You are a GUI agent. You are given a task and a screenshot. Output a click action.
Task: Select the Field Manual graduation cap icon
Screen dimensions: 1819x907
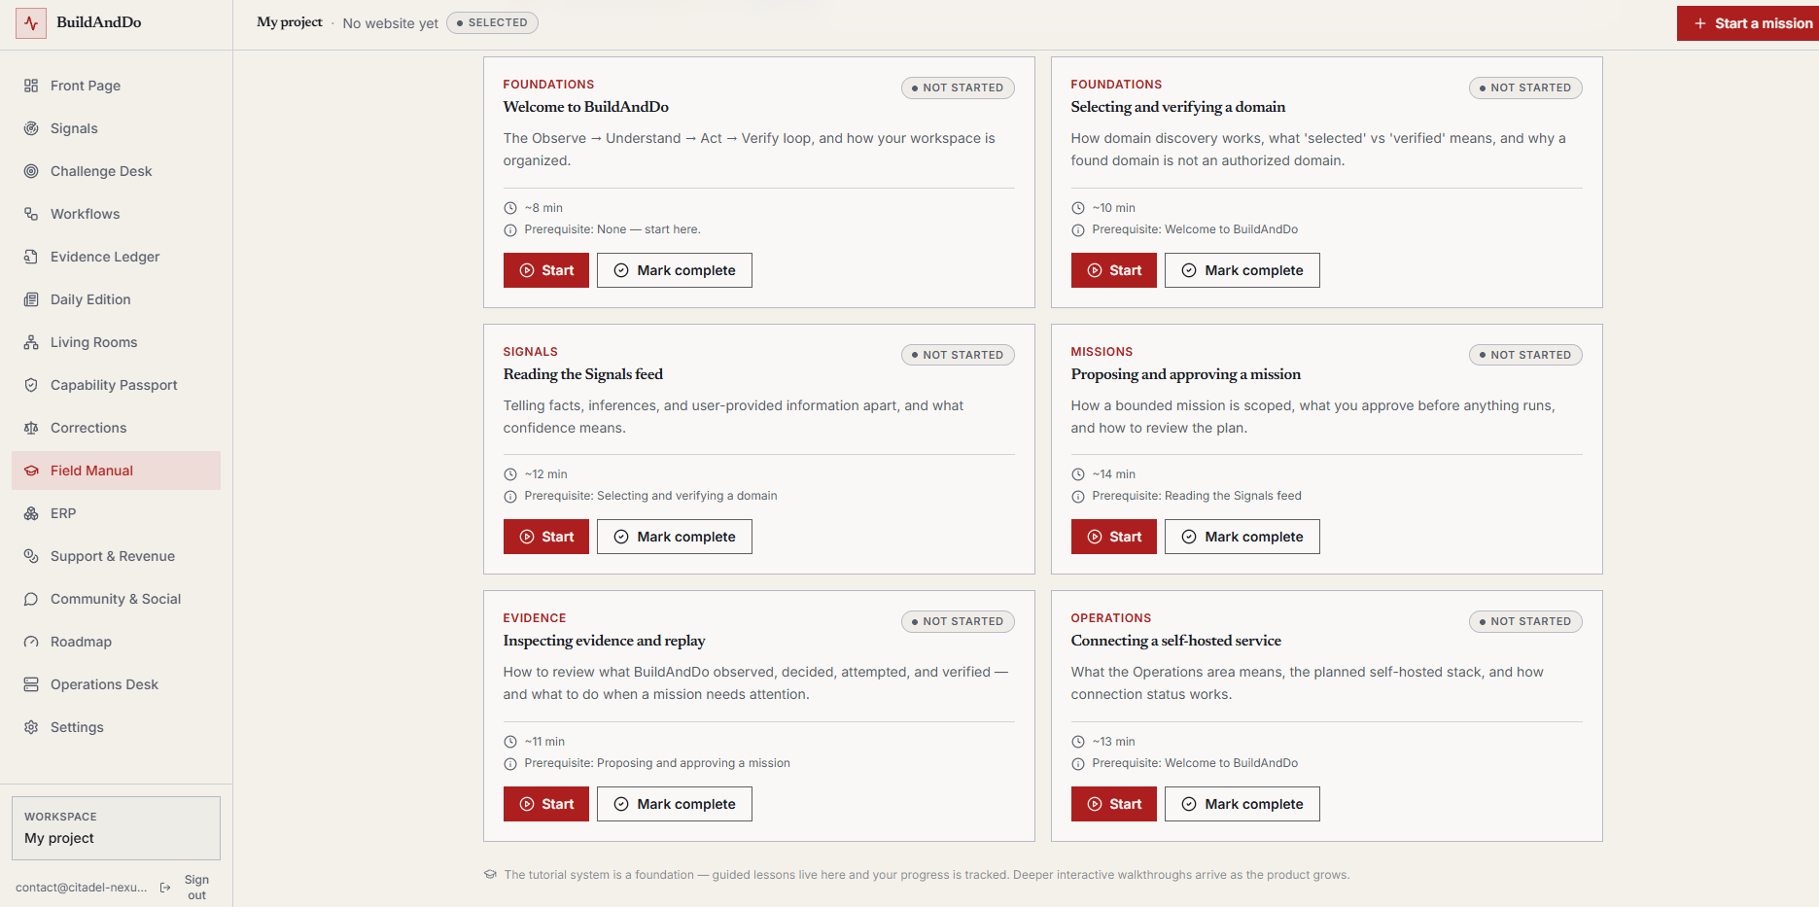pyautogui.click(x=31, y=471)
